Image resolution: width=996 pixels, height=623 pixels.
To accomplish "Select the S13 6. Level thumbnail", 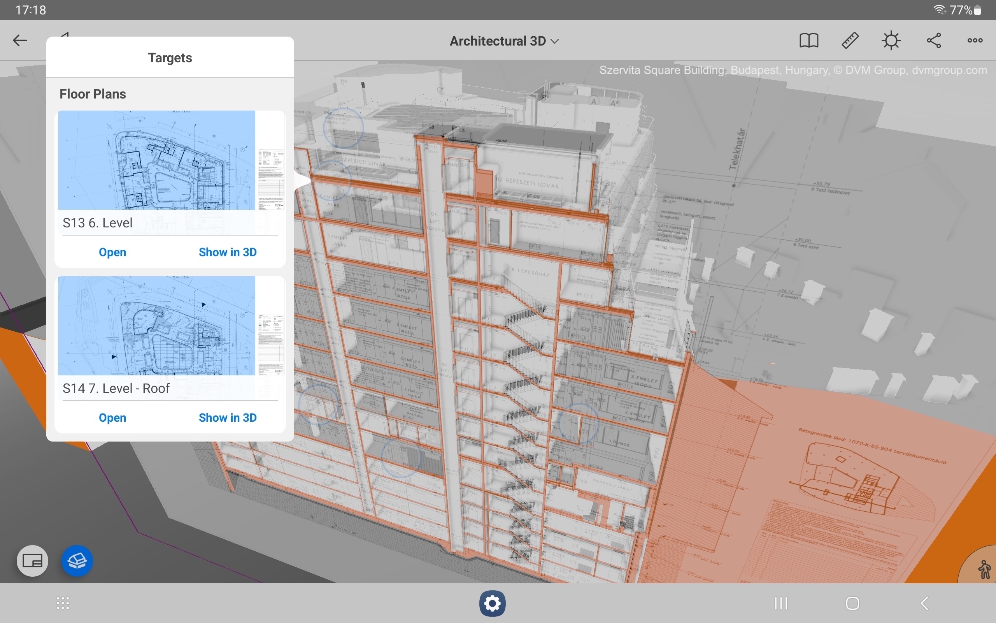I will point(170,160).
